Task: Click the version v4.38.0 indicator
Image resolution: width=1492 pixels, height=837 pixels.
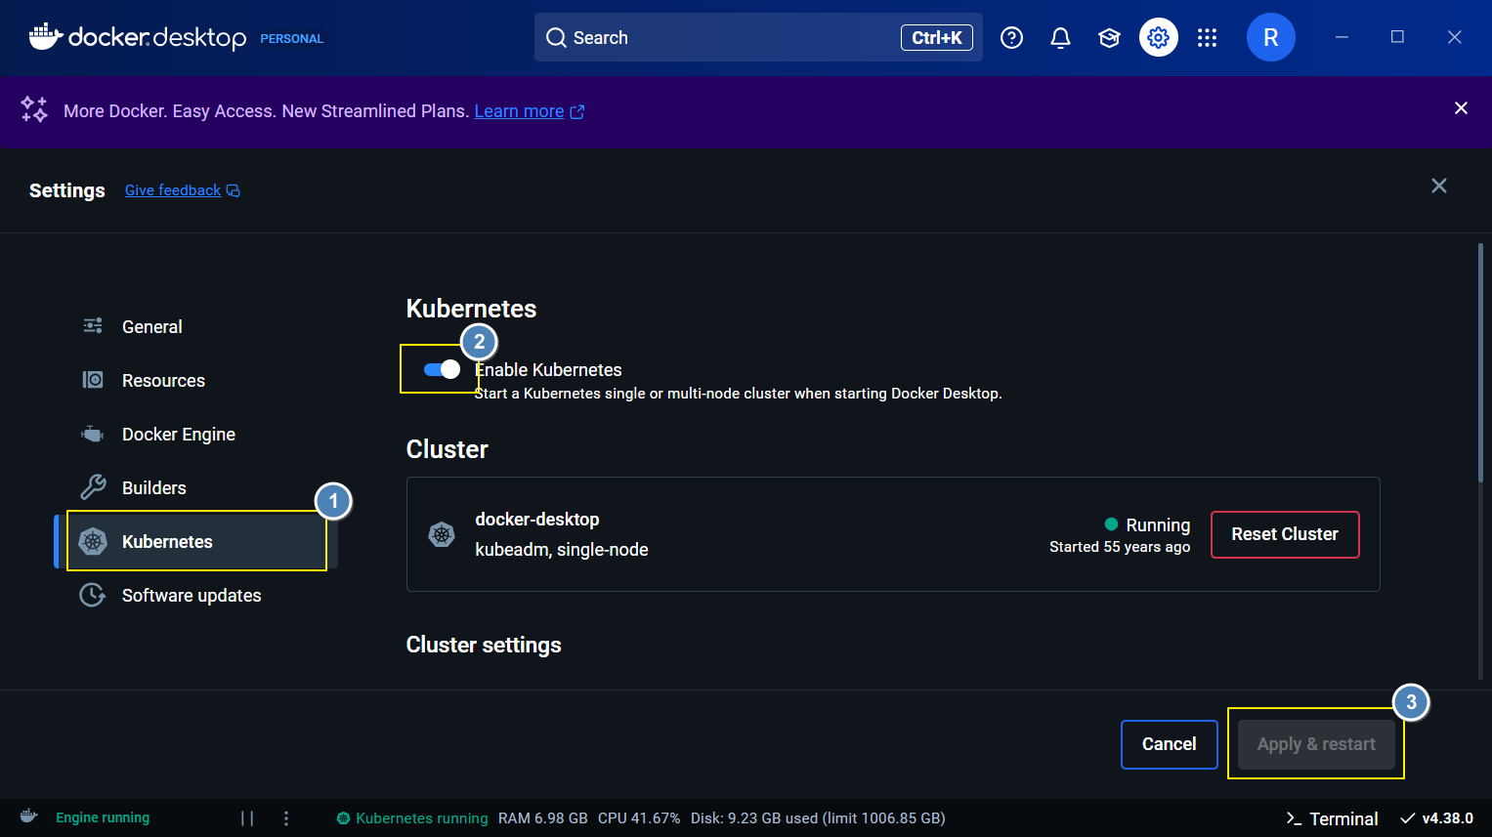Action: [x=1436, y=818]
